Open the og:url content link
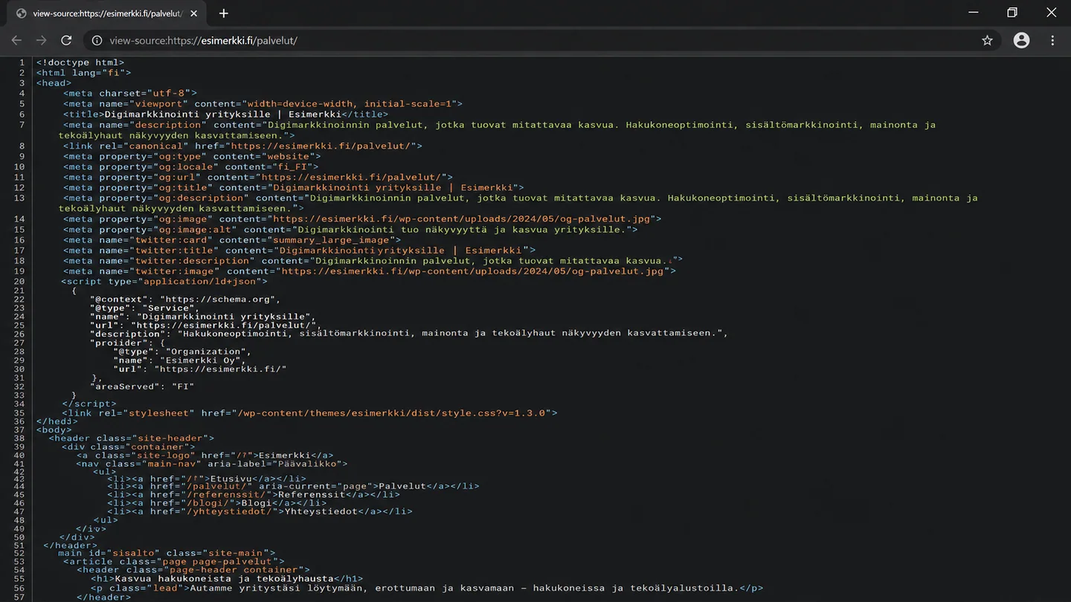This screenshot has height=602, width=1071. [x=351, y=177]
